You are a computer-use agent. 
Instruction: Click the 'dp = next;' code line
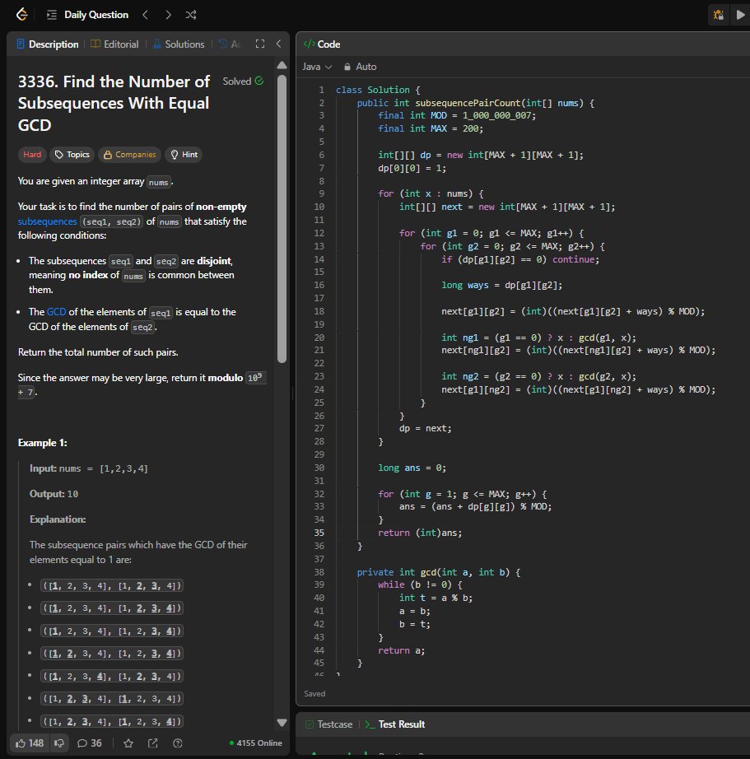(x=425, y=428)
